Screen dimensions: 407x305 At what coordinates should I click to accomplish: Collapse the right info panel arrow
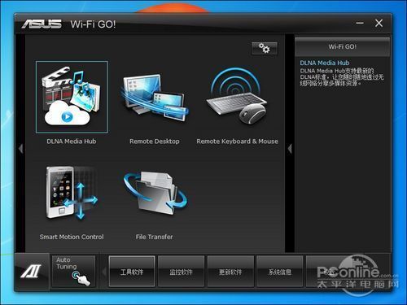coord(290,148)
